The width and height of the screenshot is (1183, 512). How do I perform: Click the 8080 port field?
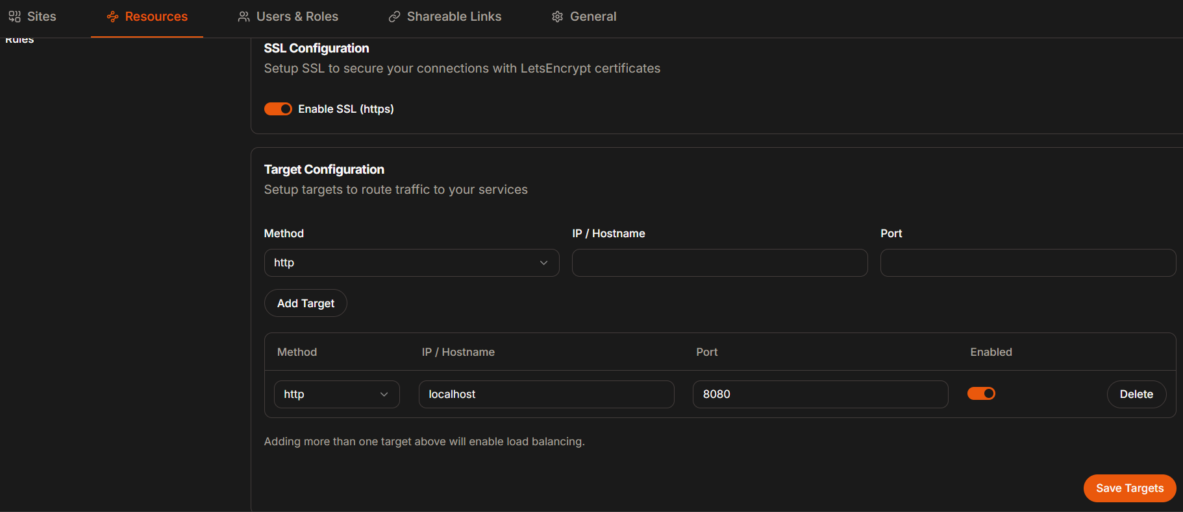point(820,394)
